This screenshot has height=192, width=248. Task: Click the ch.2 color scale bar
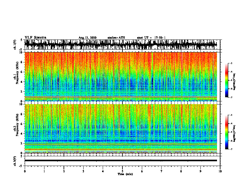point(226,132)
